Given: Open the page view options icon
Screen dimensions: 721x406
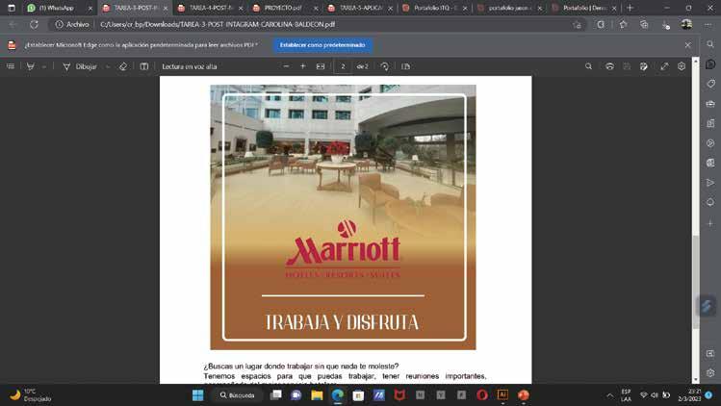Looking at the screenshot, I should [x=405, y=66].
